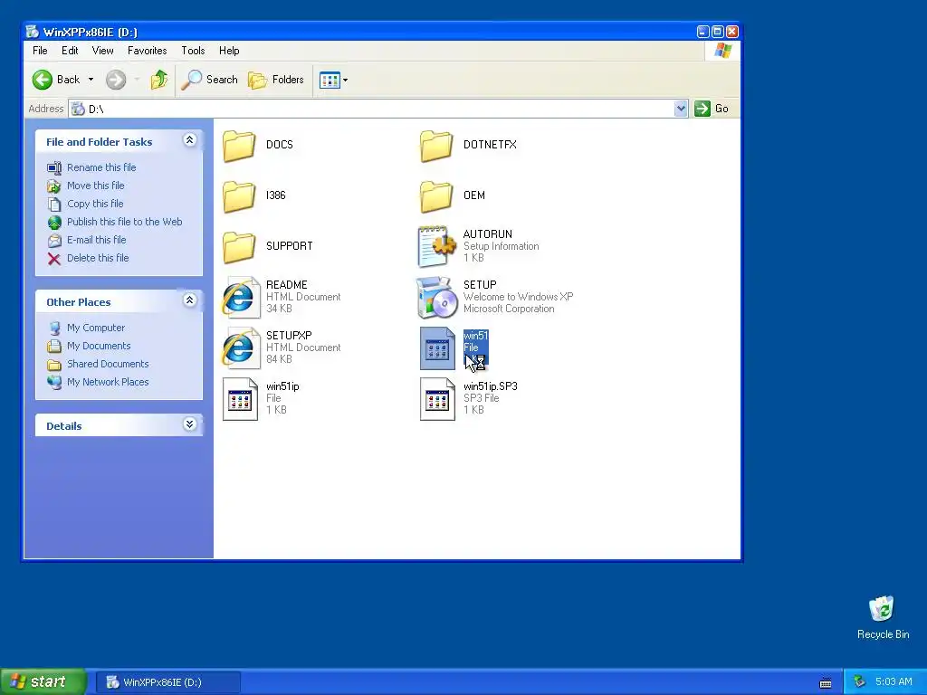Select the SETUPXP HTML document icon
This screenshot has height=695, width=927.
pyautogui.click(x=240, y=348)
